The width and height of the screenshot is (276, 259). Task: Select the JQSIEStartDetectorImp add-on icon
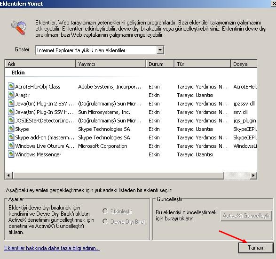(11, 120)
